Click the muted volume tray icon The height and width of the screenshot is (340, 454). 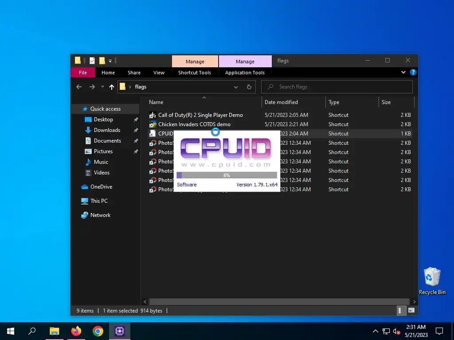[397, 331]
